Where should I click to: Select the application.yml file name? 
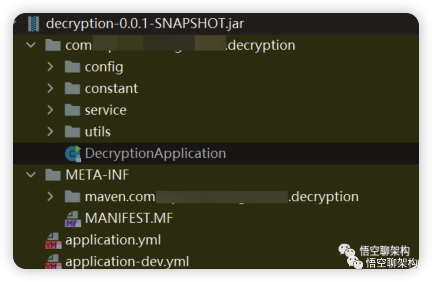click(x=113, y=240)
